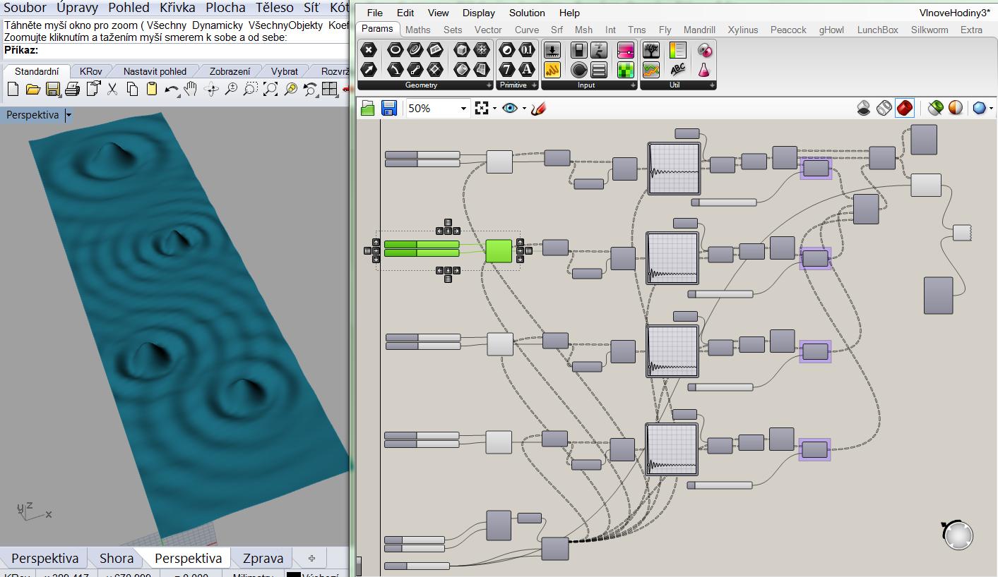This screenshot has height=577, width=998.
Task: Enable shaded preview mode red cylinder
Action: pos(904,108)
